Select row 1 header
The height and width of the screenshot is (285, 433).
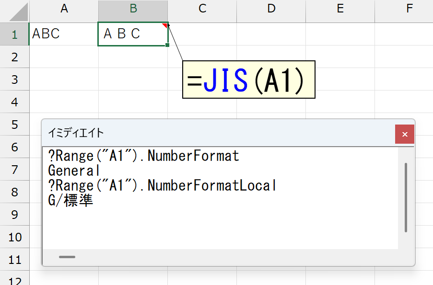(x=15, y=34)
